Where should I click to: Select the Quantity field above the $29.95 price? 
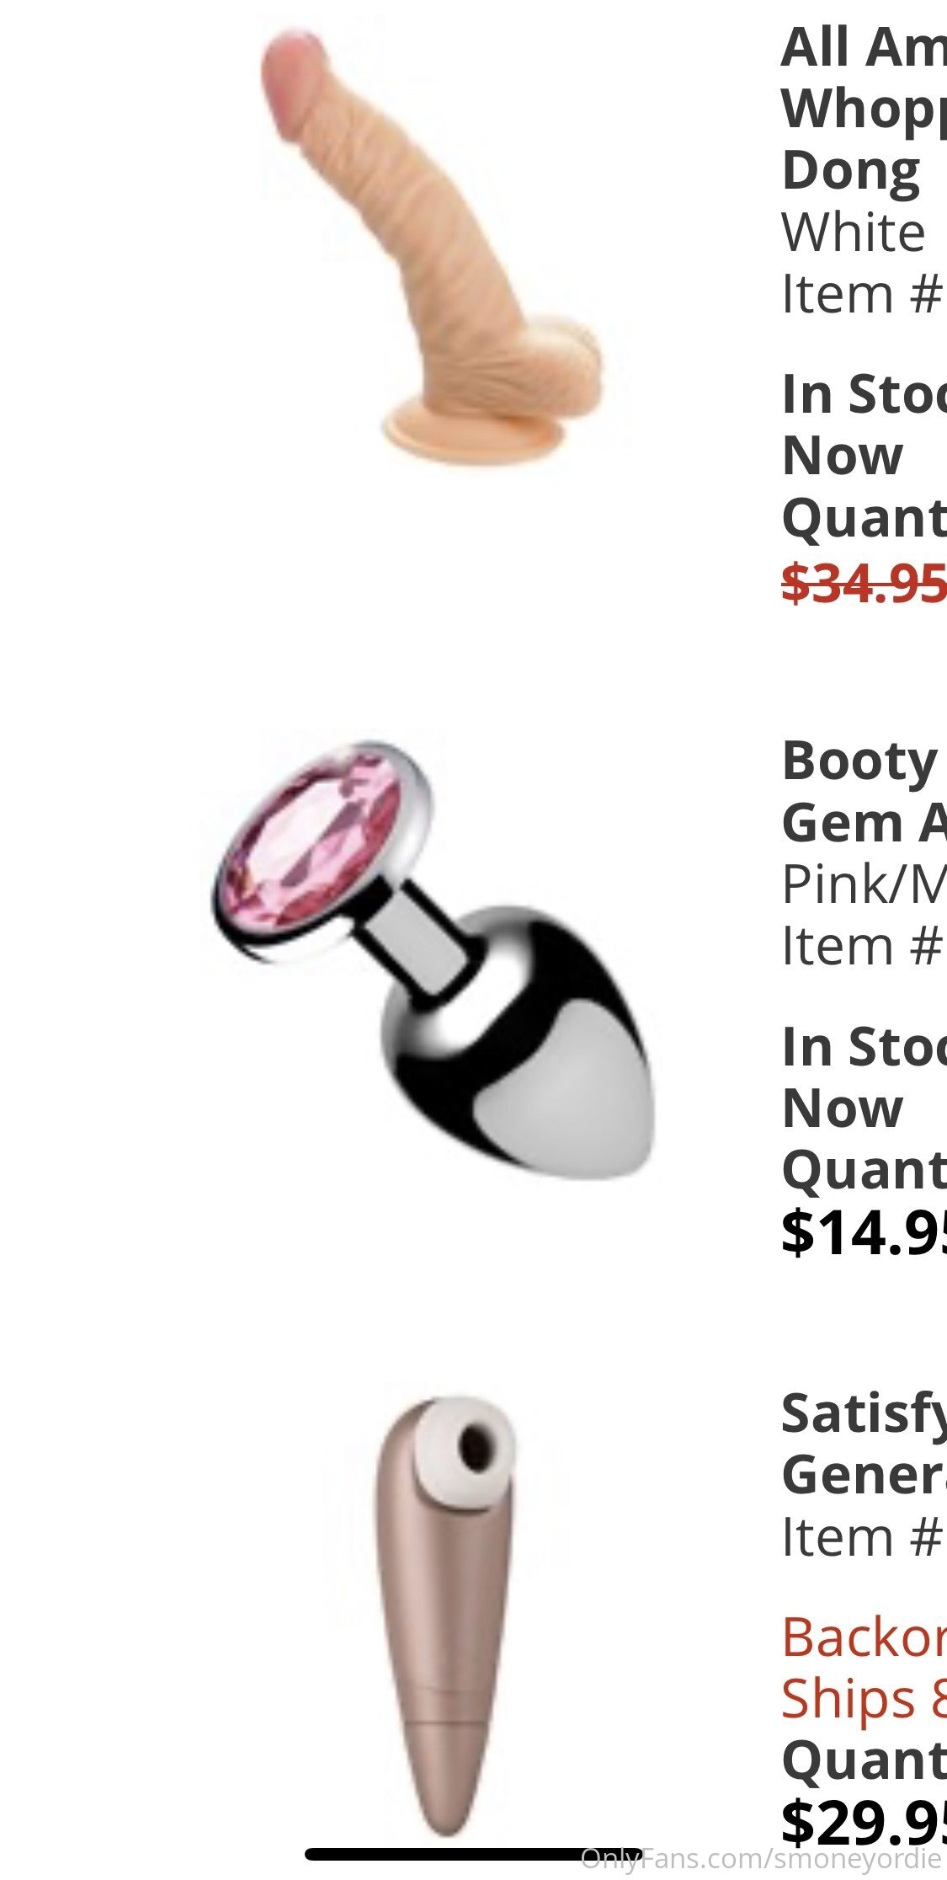click(864, 1761)
